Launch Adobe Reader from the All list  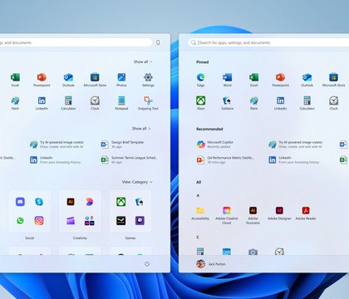pos(306,213)
